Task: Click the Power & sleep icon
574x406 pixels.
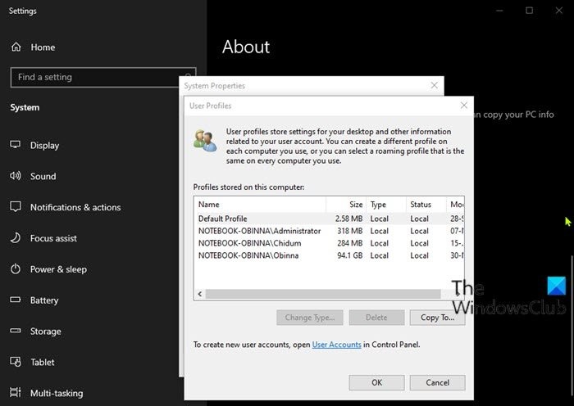Action: (x=16, y=269)
